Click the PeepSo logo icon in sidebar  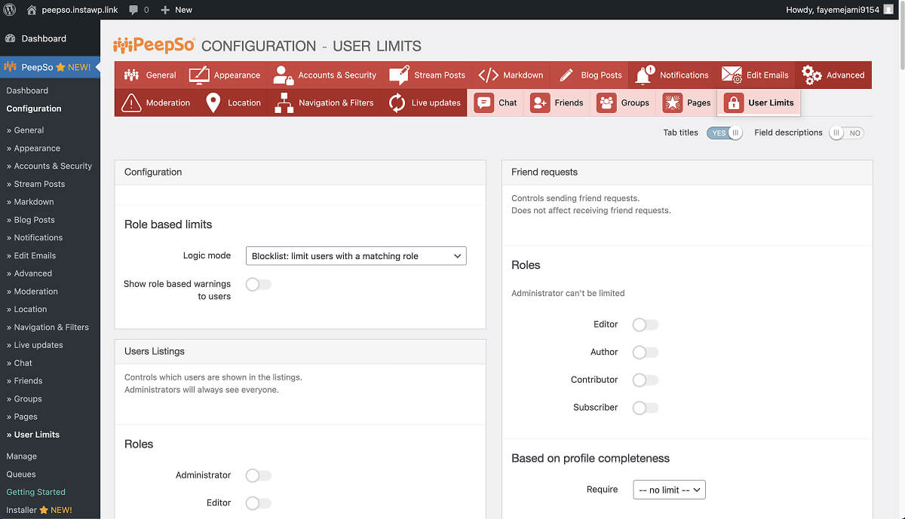10,67
